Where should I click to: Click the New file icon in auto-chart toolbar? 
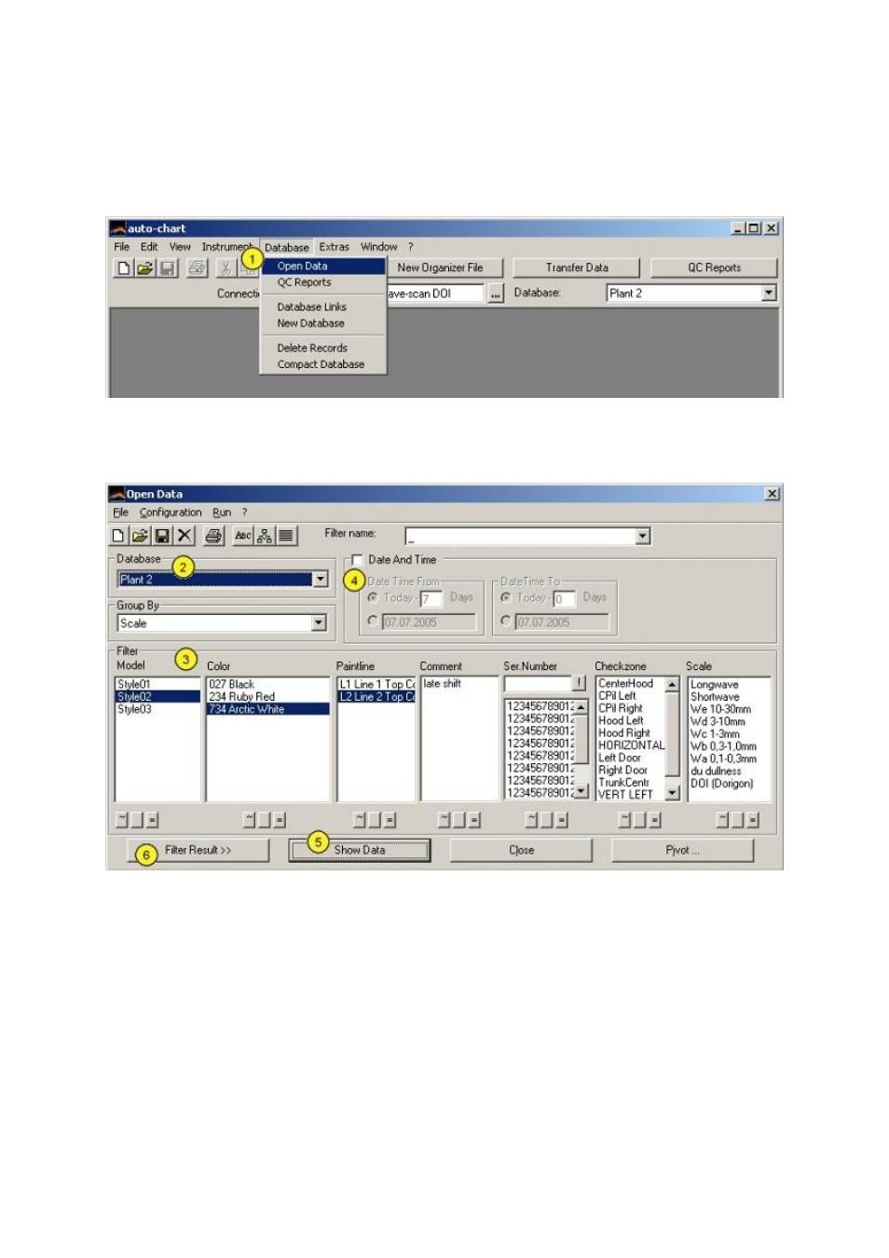(x=123, y=268)
